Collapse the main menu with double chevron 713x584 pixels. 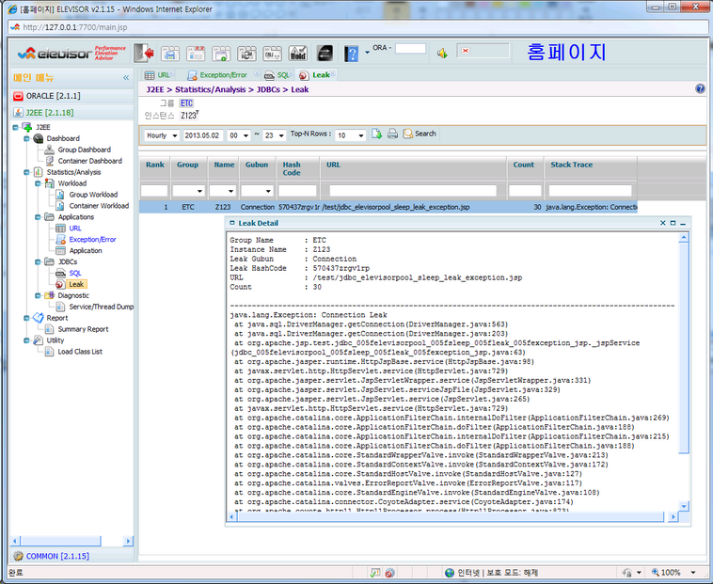[126, 78]
